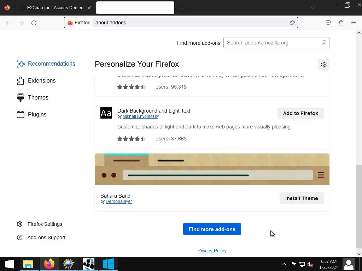
Task: Click the Firefox taskbar icon
Action: click(x=49, y=264)
